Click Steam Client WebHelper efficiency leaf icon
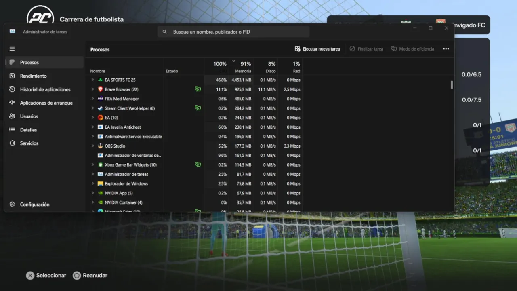The image size is (517, 291). coord(198,108)
